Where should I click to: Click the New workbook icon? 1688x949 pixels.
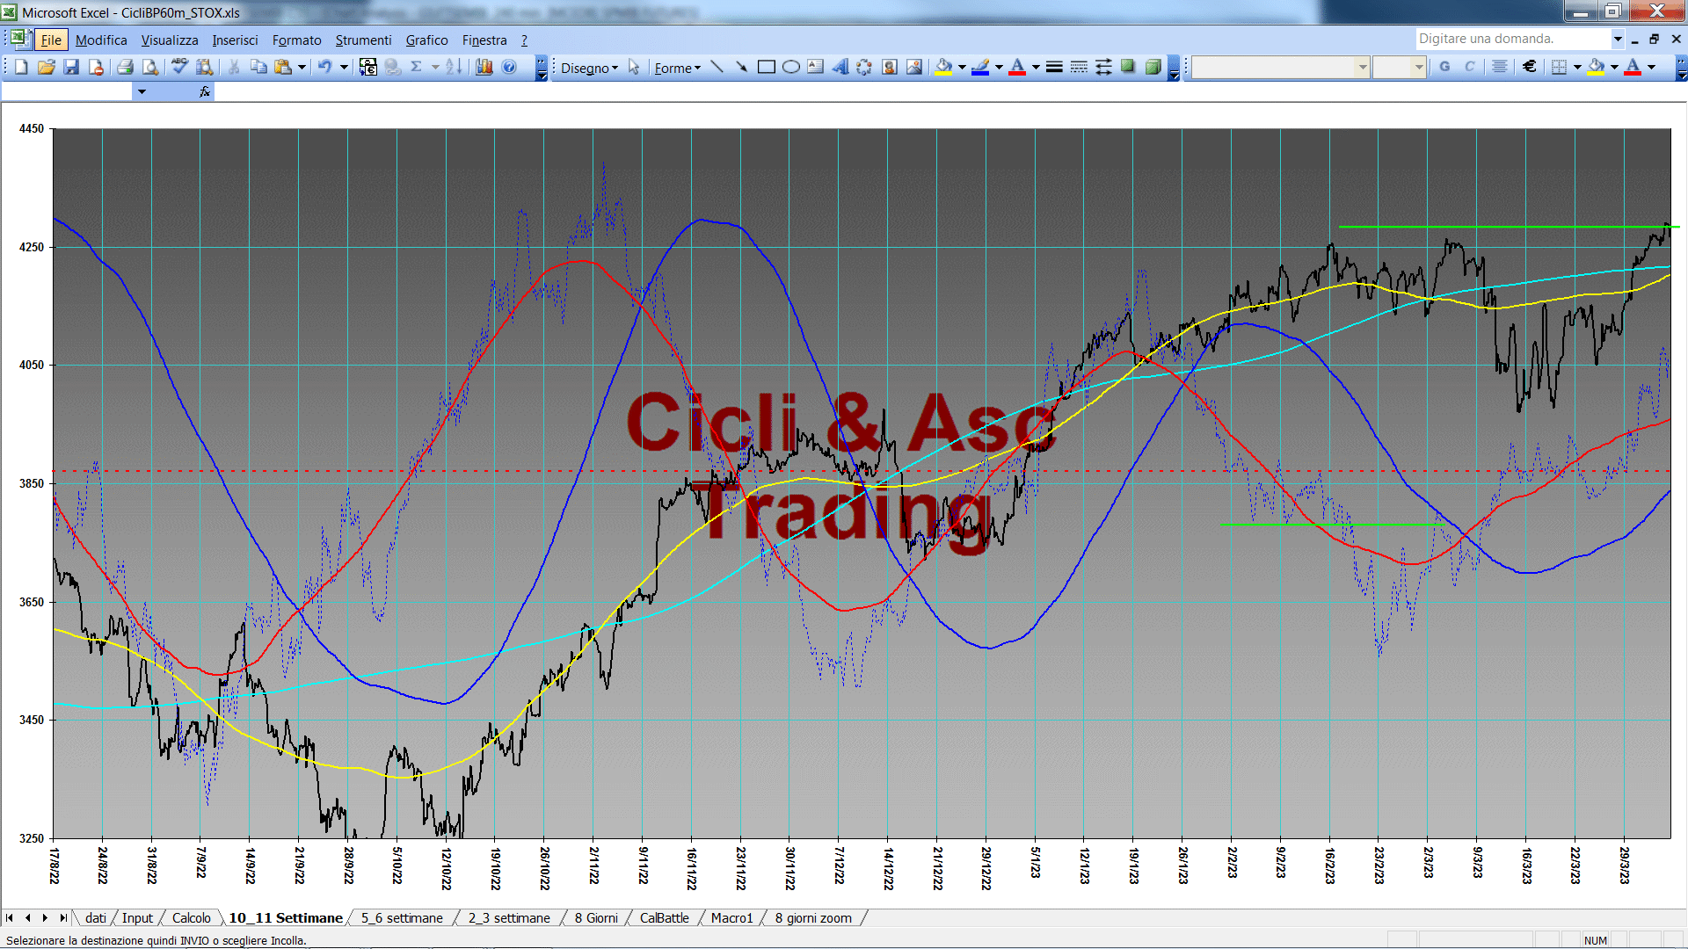point(21,67)
